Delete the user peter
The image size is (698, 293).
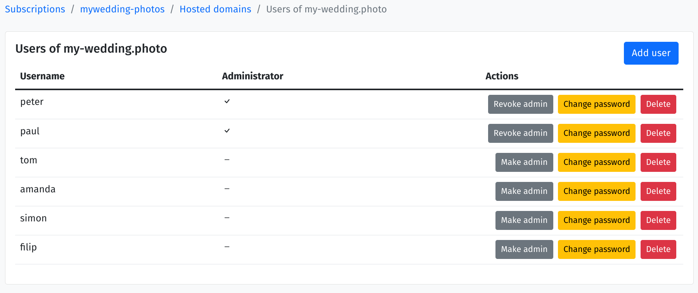[x=658, y=104]
